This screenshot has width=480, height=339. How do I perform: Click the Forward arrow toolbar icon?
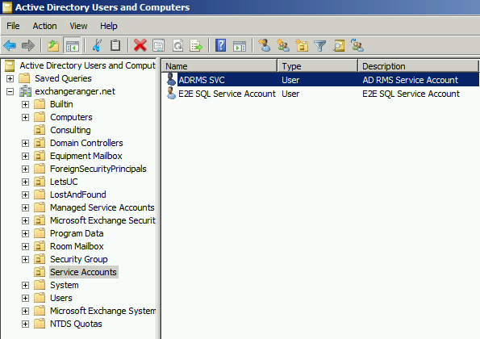[x=28, y=46]
